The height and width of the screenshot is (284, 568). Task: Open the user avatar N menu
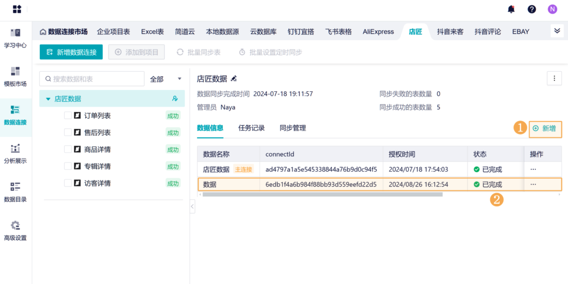coord(552,9)
